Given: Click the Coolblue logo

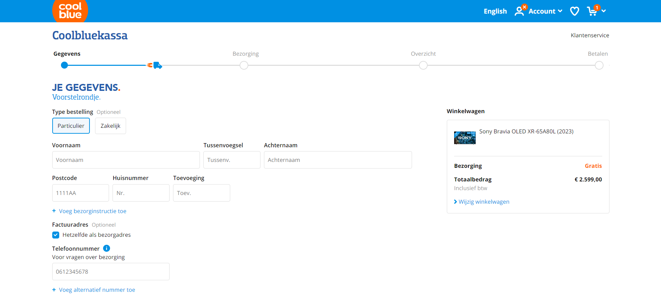Looking at the screenshot, I should (70, 10).
